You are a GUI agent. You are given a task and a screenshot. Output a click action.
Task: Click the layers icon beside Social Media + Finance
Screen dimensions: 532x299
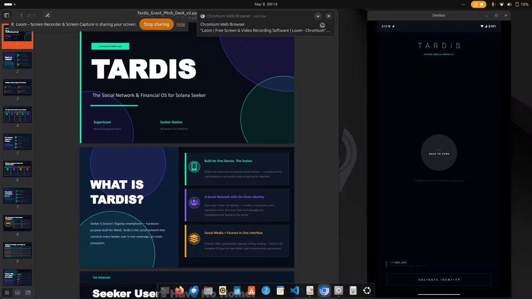pyautogui.click(x=194, y=239)
